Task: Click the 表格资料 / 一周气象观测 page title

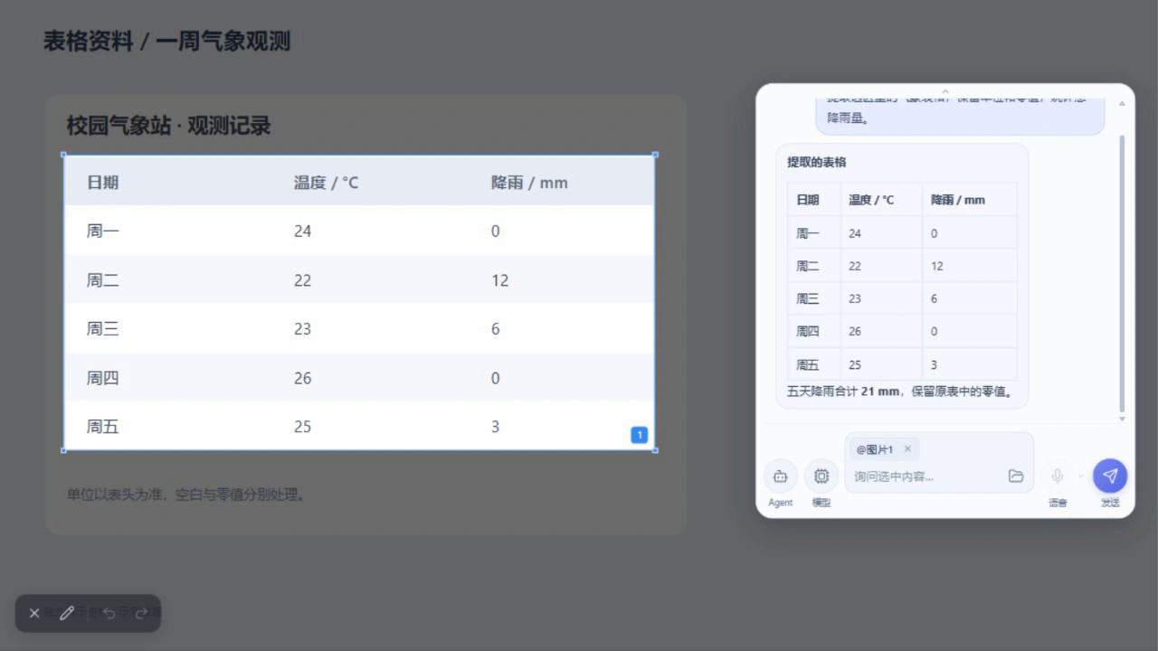Action: click(x=167, y=42)
